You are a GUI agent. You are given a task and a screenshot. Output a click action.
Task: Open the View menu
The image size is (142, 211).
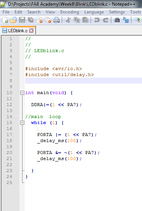tap(50, 12)
